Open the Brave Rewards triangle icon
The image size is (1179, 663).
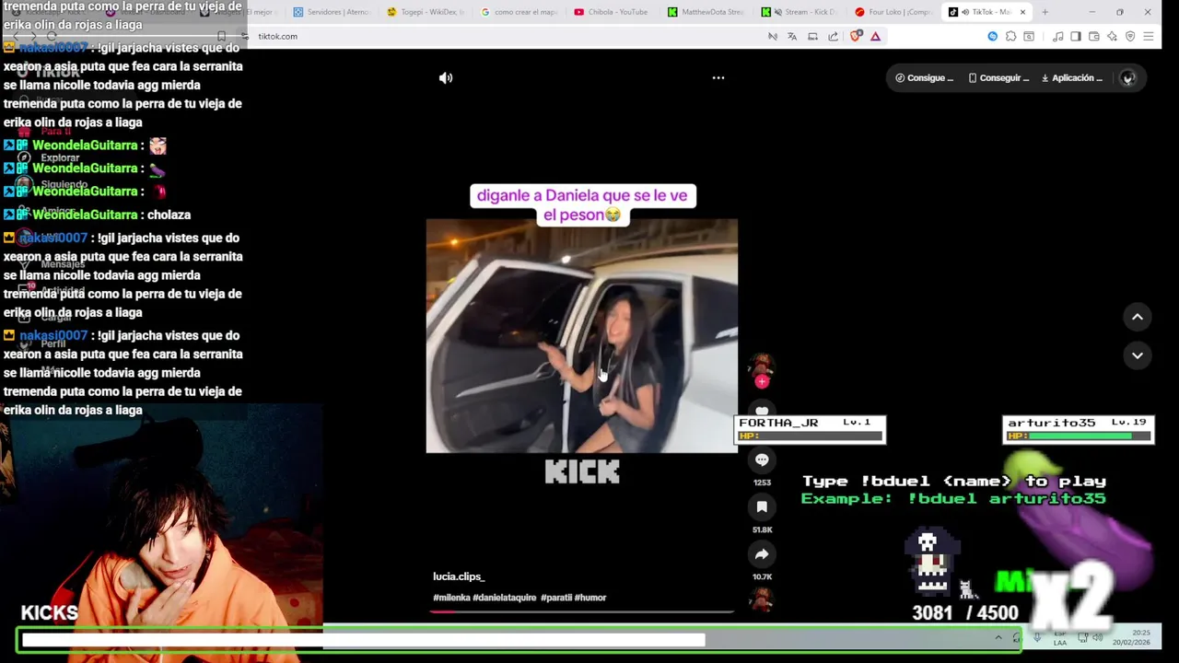tap(875, 36)
